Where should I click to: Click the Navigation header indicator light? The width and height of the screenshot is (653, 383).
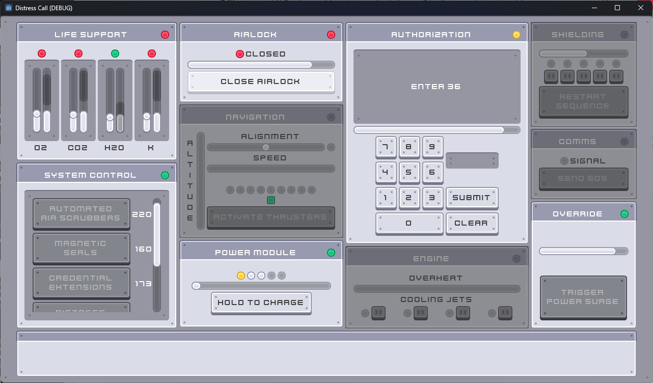(x=331, y=117)
